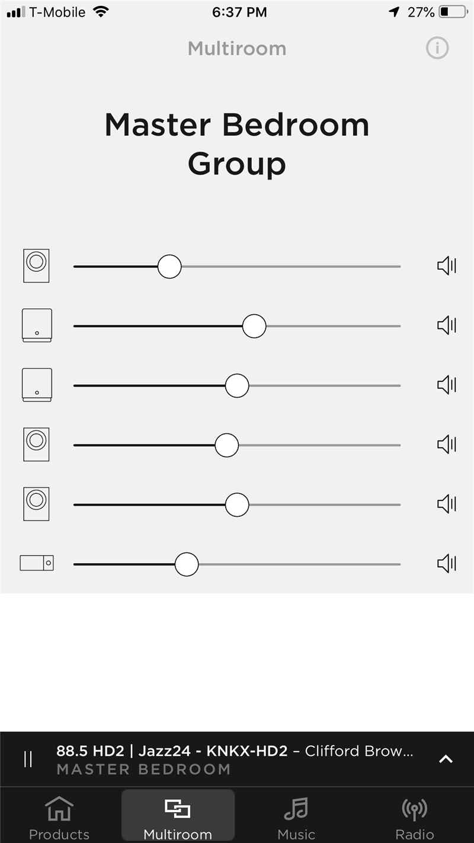Tap the soundbar icon in last row
Viewport: 474px width, 843px height.
pyautogui.click(x=37, y=563)
